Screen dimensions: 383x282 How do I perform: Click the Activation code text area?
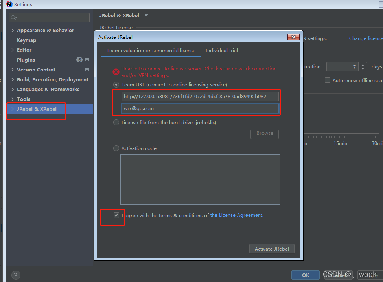tap(200, 179)
